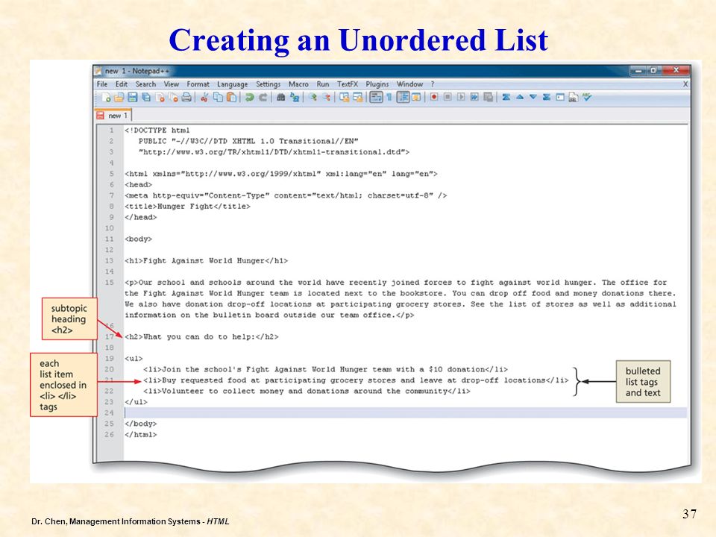Open the Edit menu
The image size is (716, 537).
122,84
